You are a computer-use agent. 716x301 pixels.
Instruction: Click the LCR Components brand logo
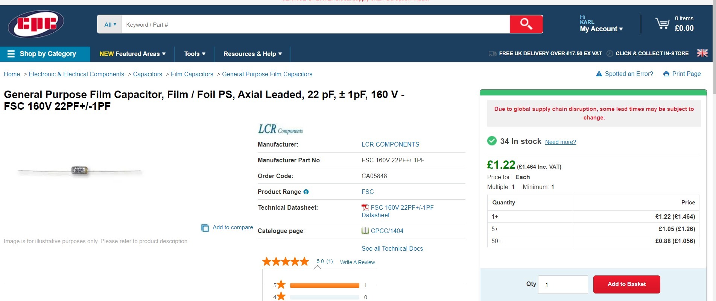point(280,129)
